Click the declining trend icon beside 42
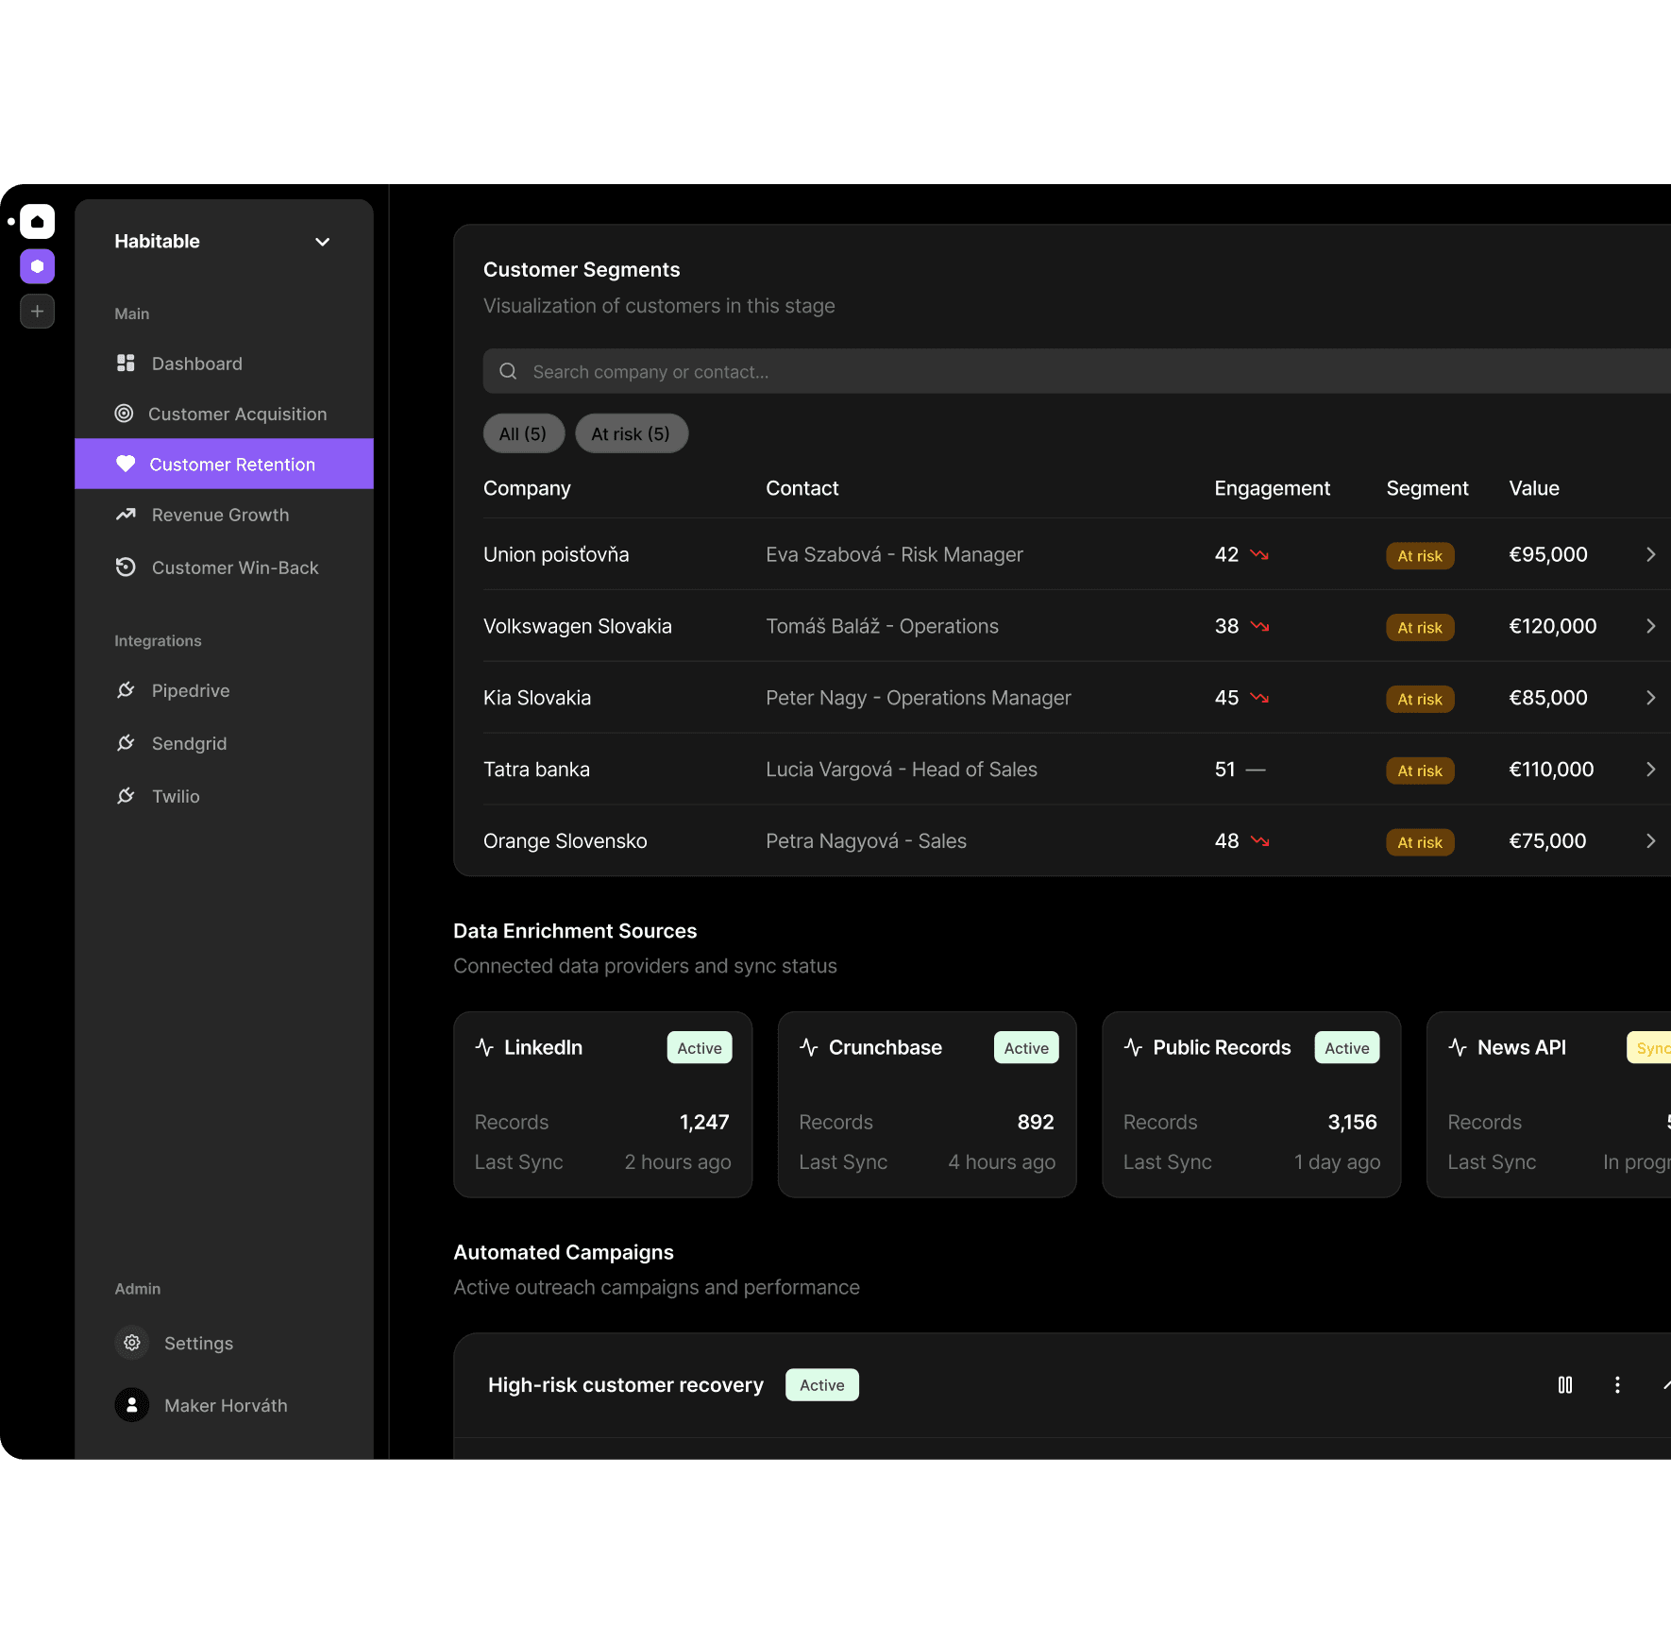The image size is (1671, 1643). pyautogui.click(x=1259, y=554)
